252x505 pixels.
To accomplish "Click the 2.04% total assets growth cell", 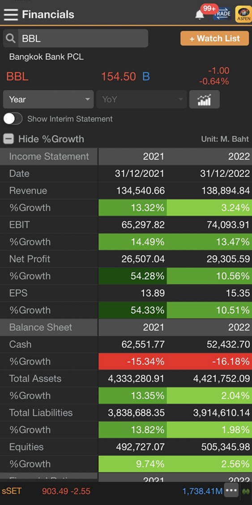I will [209, 395].
